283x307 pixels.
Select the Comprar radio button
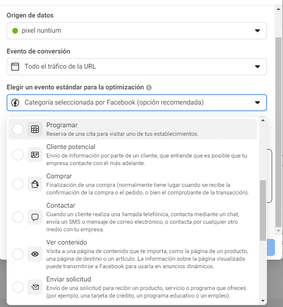[x=18, y=184]
